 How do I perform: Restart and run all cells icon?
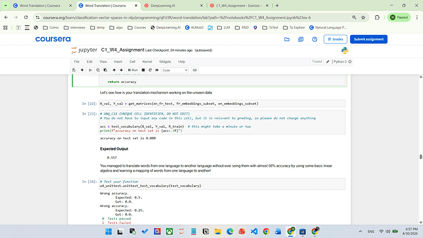coord(157,70)
